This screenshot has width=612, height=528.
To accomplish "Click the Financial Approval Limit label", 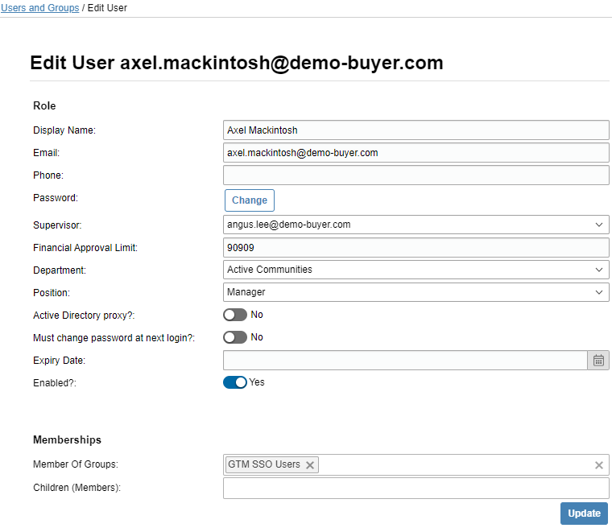I will (85, 248).
